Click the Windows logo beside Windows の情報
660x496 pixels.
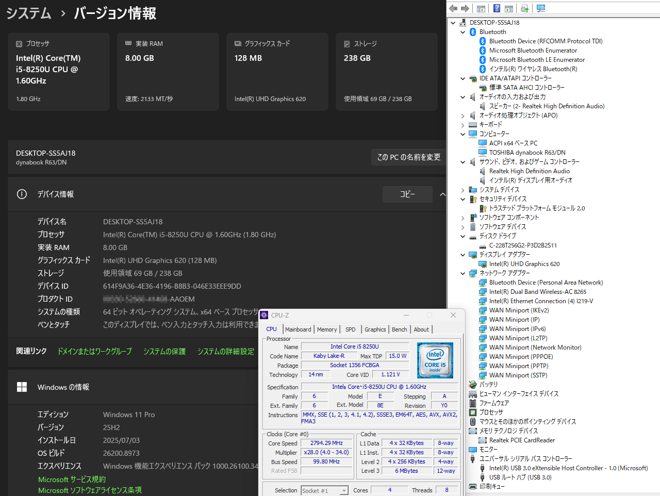(x=22, y=387)
